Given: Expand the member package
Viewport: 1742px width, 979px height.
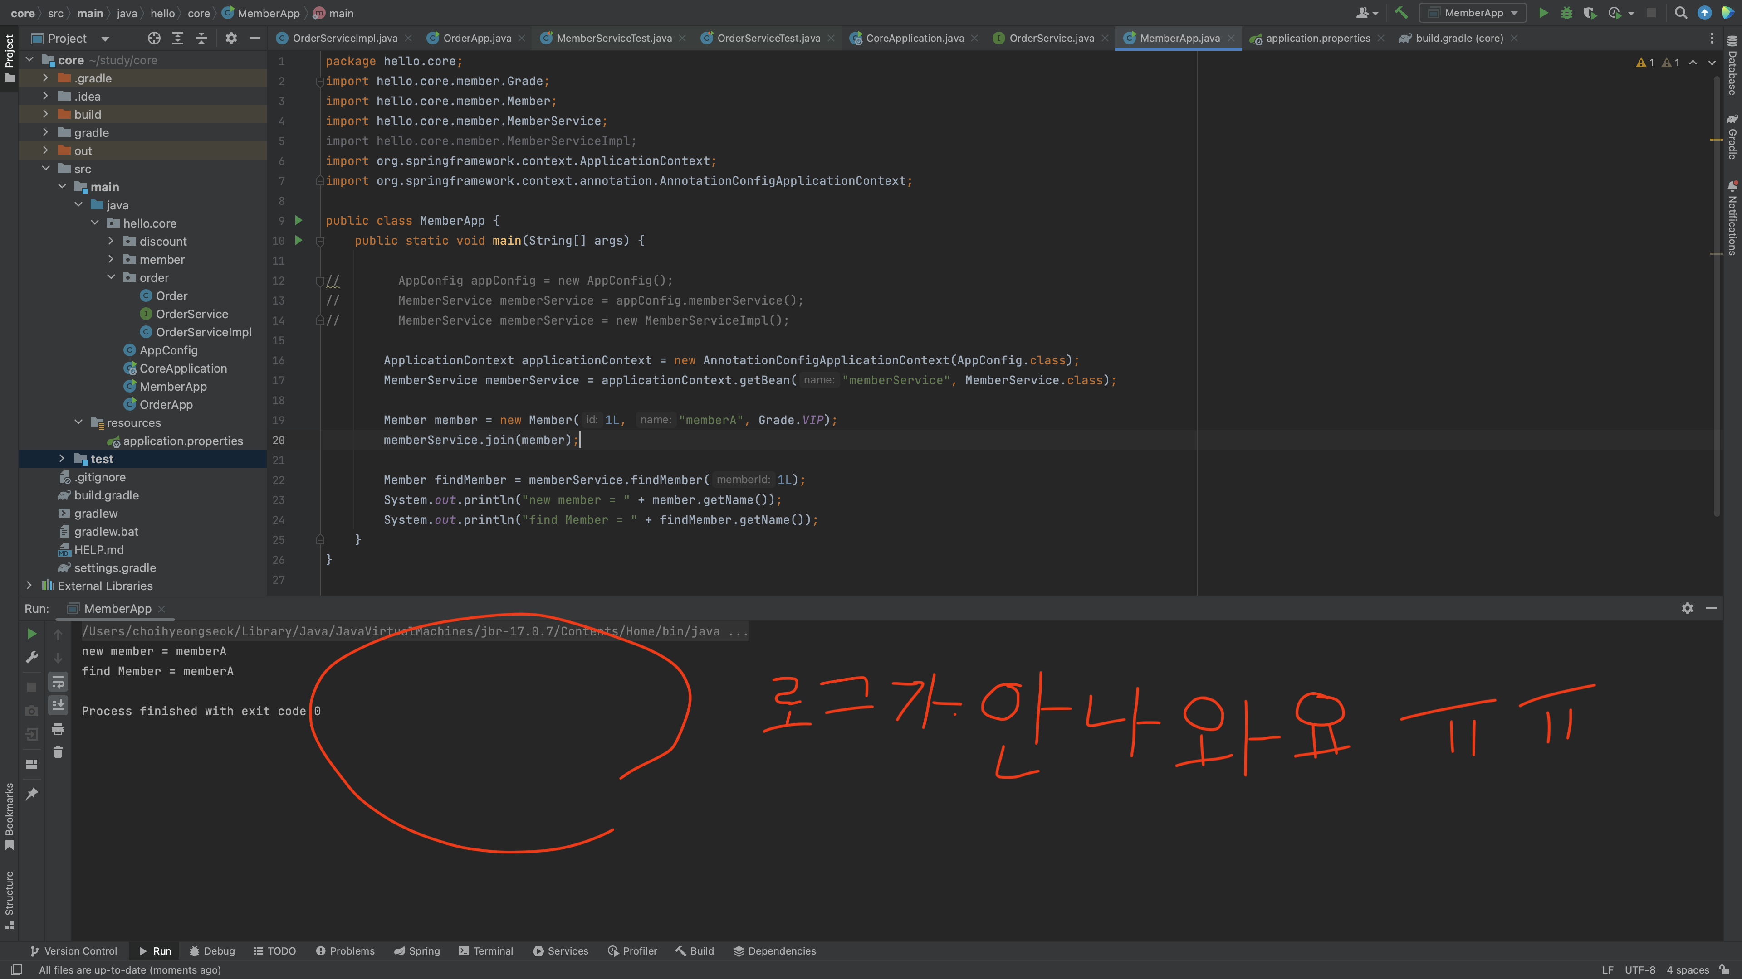Looking at the screenshot, I should (x=111, y=259).
